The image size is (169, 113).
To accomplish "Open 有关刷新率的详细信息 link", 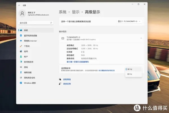I will tap(106, 71).
